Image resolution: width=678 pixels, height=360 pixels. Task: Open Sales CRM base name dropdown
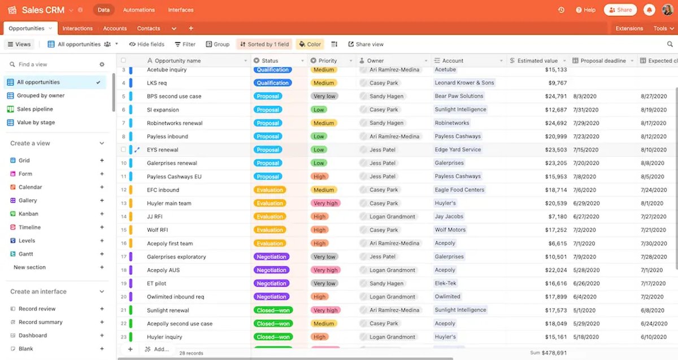(71, 10)
